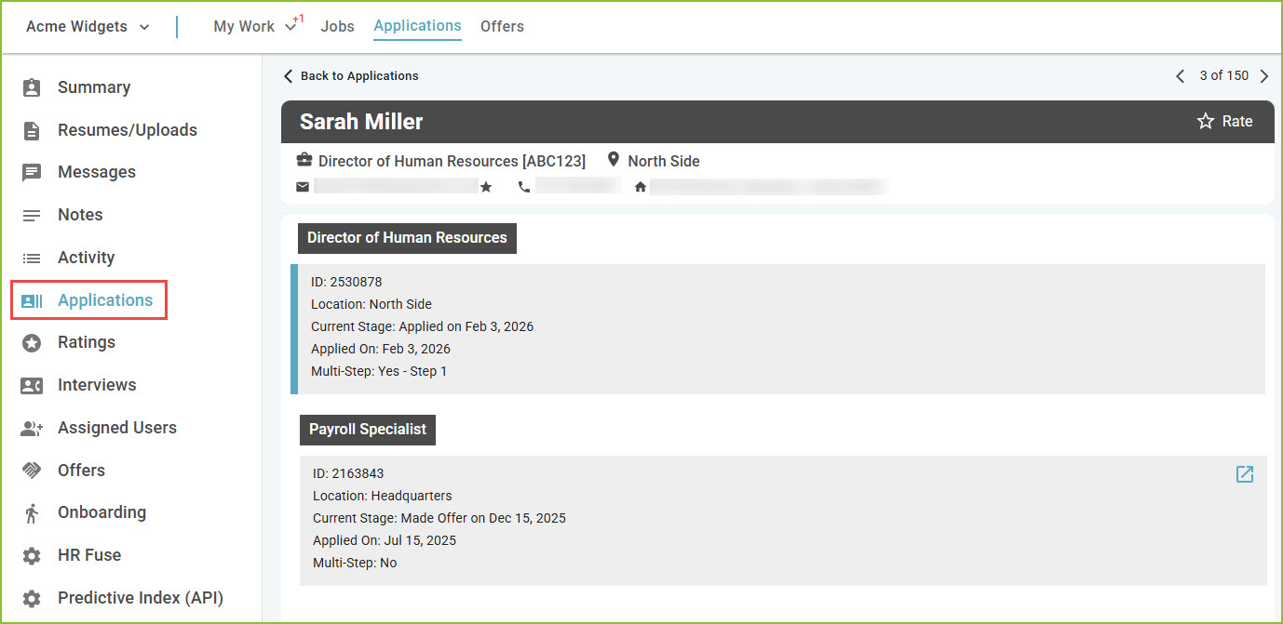Click back arrow beside Back to Applications
The width and height of the screenshot is (1283, 624).
tap(288, 76)
